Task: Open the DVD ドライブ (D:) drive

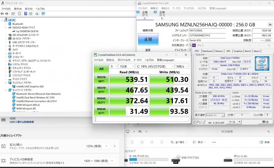Action: click(185, 159)
